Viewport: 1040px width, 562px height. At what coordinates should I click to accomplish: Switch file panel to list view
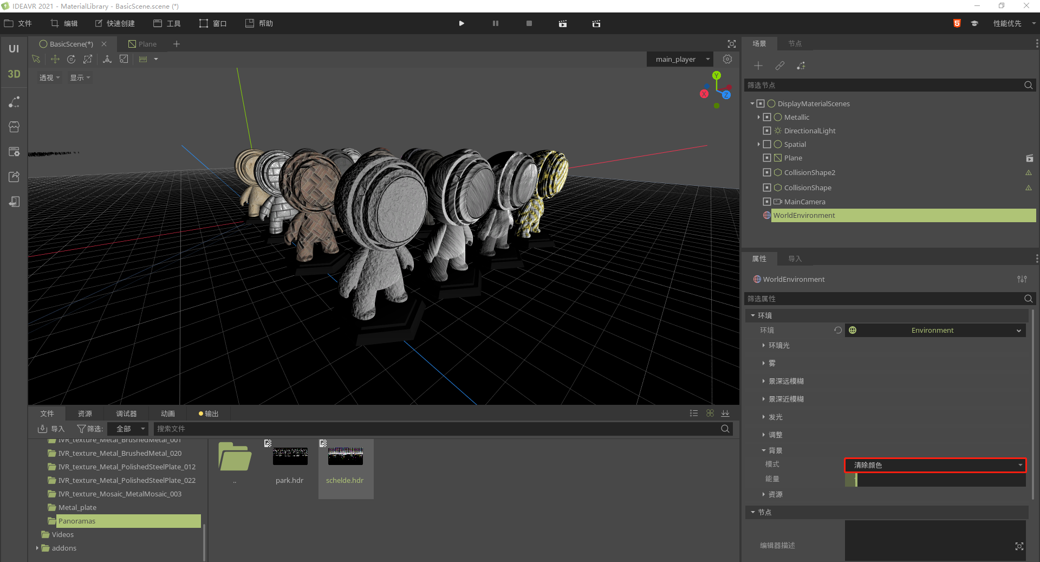694,414
